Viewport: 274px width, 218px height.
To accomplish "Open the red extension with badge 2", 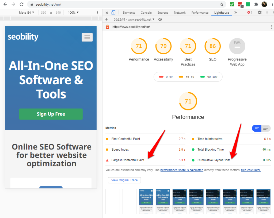I will click(x=241, y=5).
